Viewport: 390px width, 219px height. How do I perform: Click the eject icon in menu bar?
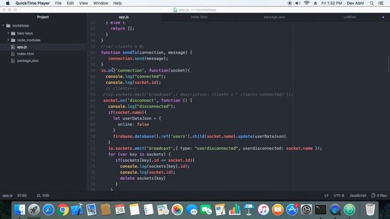pyautogui.click(x=316, y=3)
